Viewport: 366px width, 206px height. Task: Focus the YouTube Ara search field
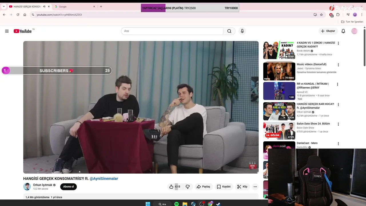pyautogui.click(x=172, y=31)
